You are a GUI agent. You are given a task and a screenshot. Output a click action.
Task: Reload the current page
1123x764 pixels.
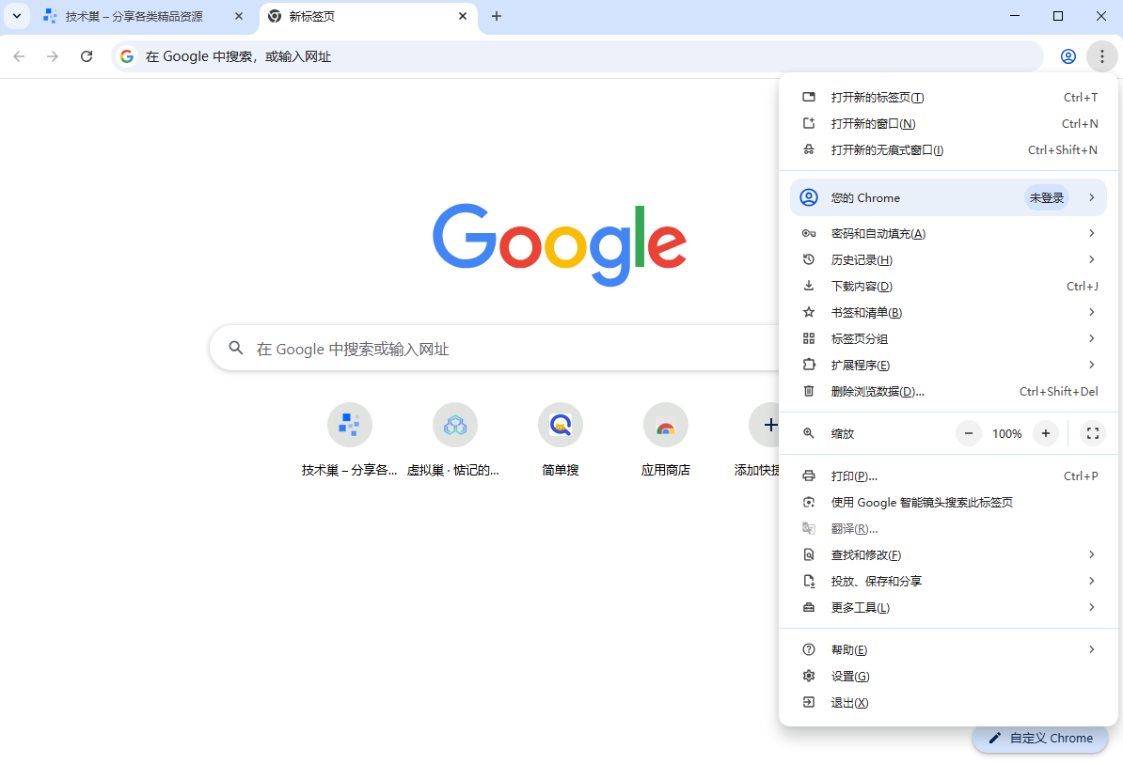click(87, 56)
